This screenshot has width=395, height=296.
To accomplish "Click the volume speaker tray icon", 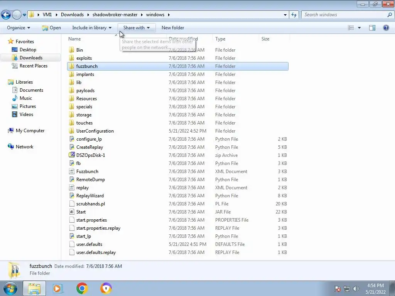I will coord(356,288).
